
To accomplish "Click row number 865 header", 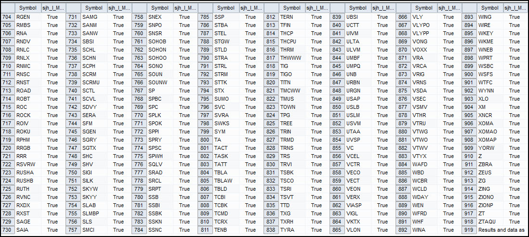I will 337,230.
